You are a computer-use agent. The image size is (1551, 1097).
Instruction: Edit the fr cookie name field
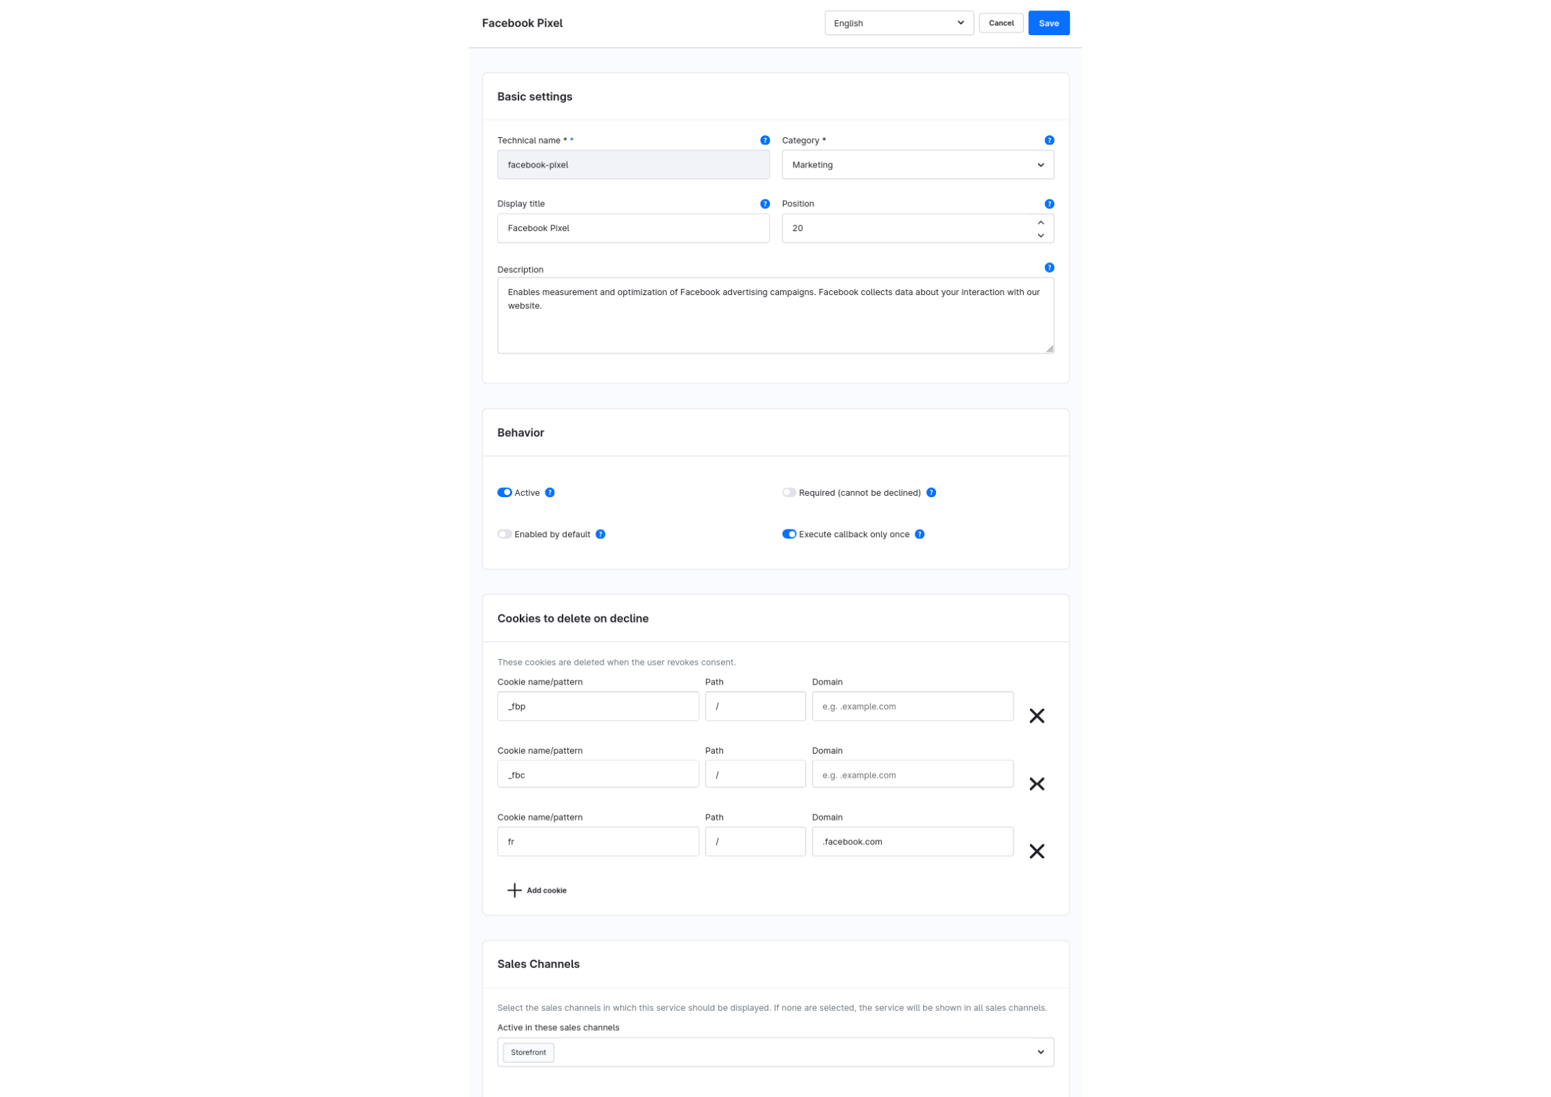(x=598, y=842)
